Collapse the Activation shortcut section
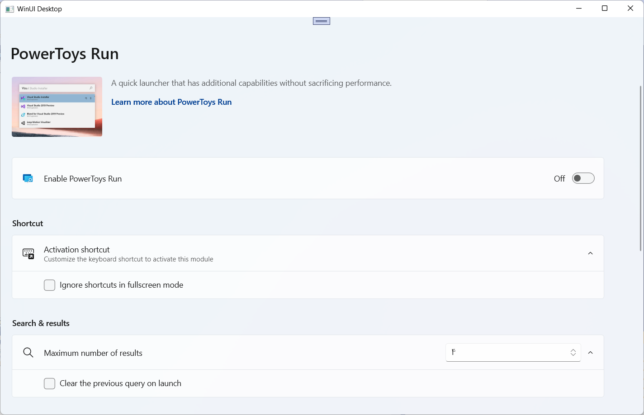 point(590,253)
